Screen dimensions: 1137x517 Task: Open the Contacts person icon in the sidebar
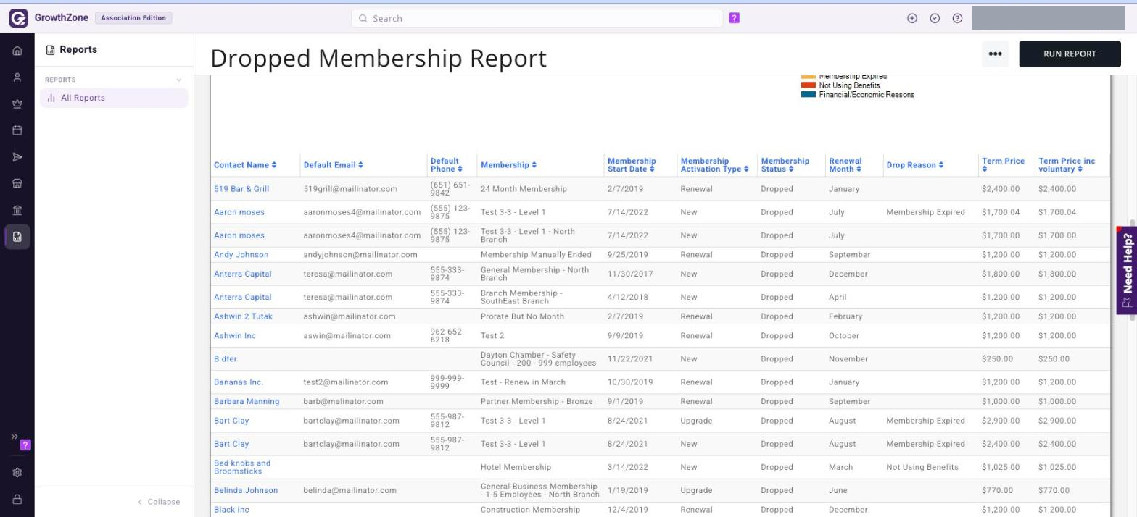(17, 77)
